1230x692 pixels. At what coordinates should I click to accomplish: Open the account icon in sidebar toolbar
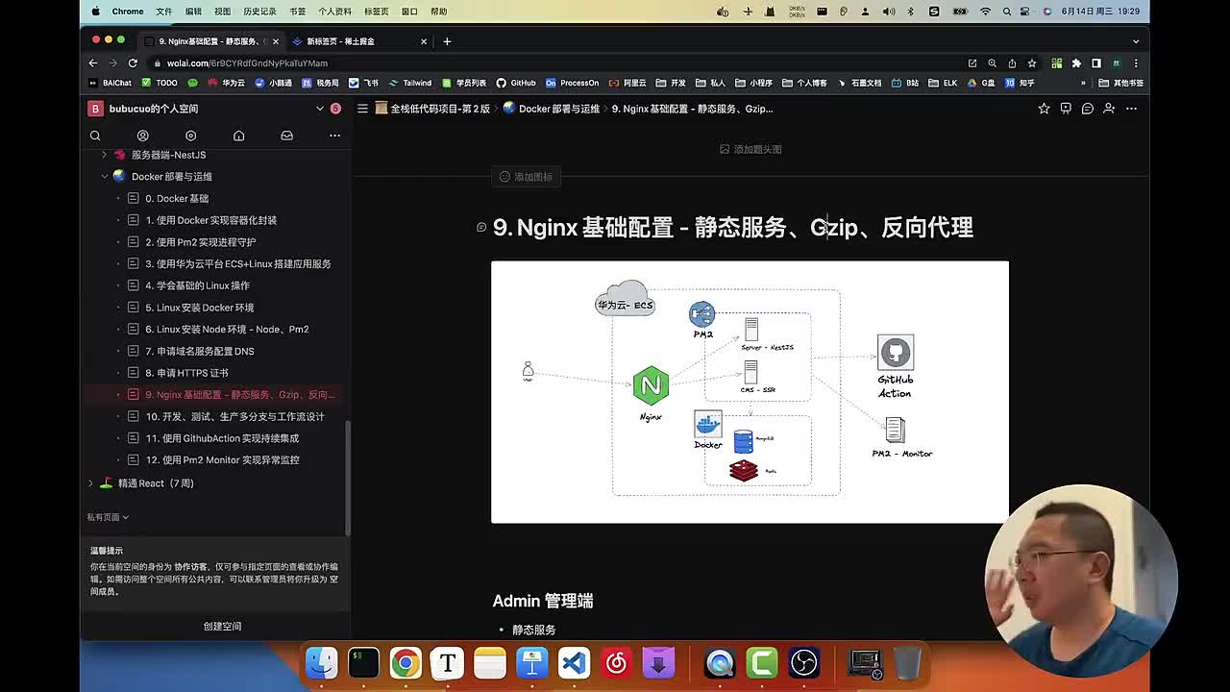tap(142, 136)
